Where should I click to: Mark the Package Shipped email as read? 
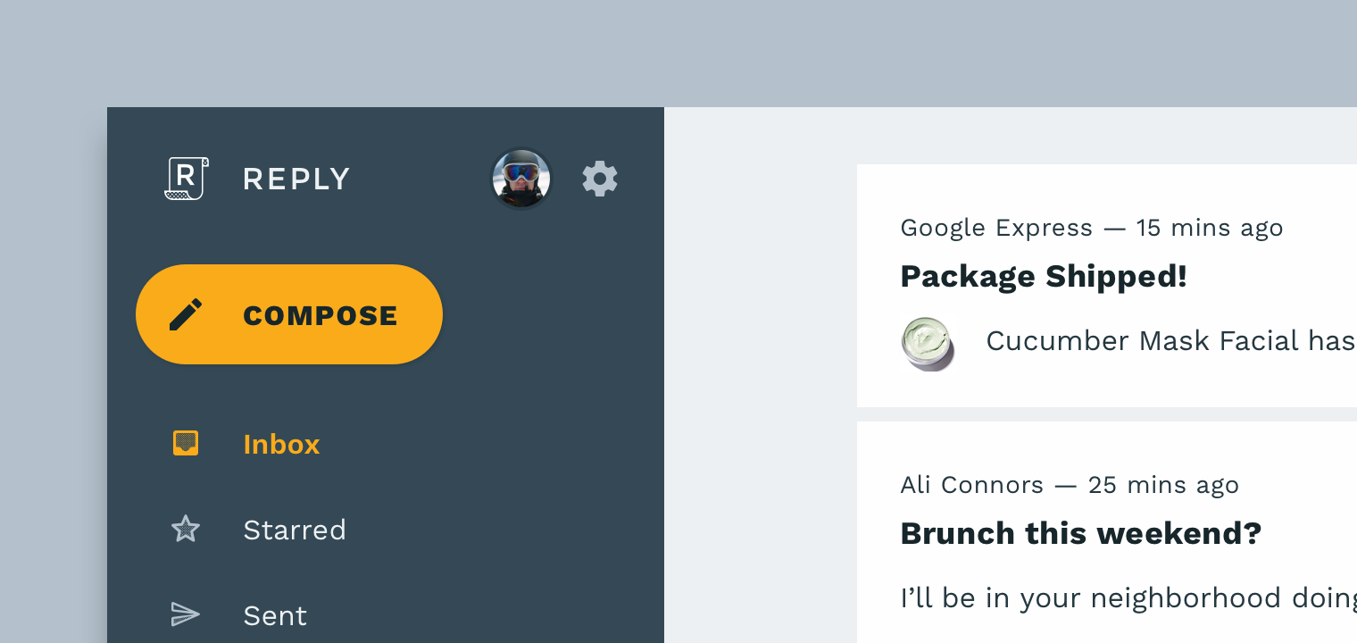1043,276
